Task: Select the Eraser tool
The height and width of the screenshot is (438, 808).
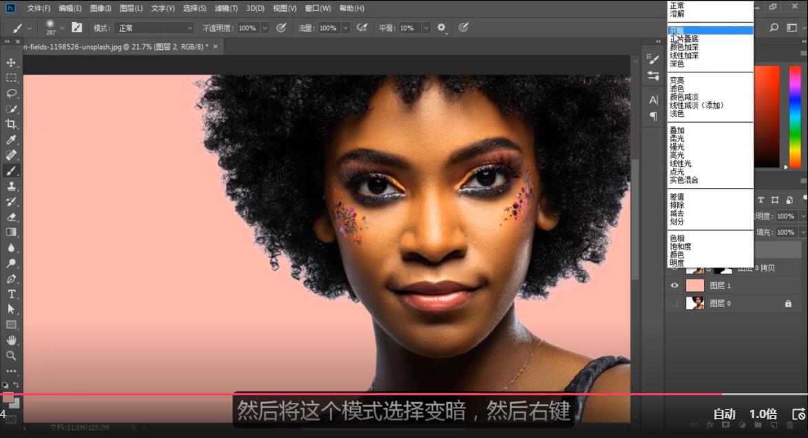Action: [11, 217]
